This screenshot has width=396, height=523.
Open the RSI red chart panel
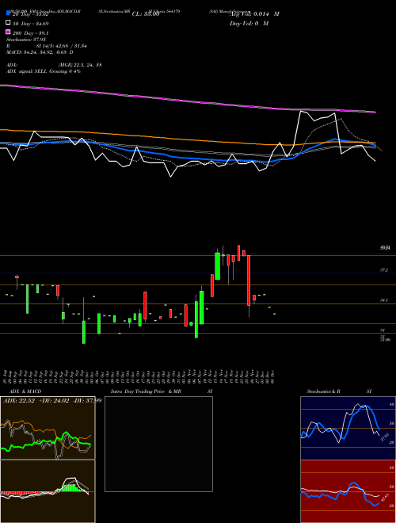[348, 491]
